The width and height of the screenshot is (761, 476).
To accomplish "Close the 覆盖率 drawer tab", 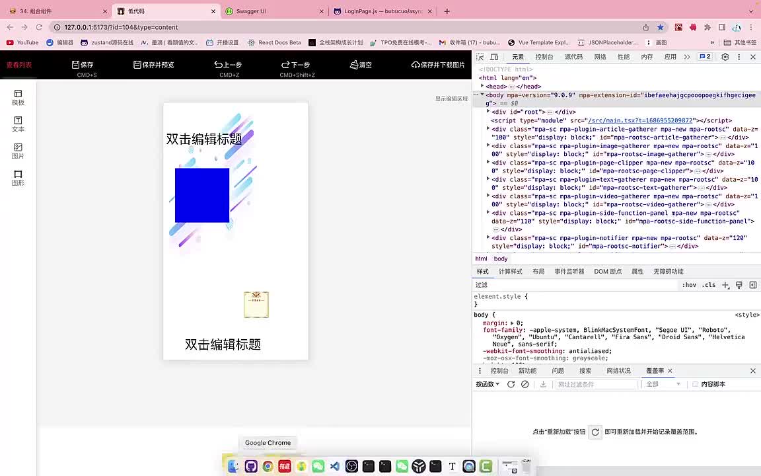I will [x=670, y=371].
